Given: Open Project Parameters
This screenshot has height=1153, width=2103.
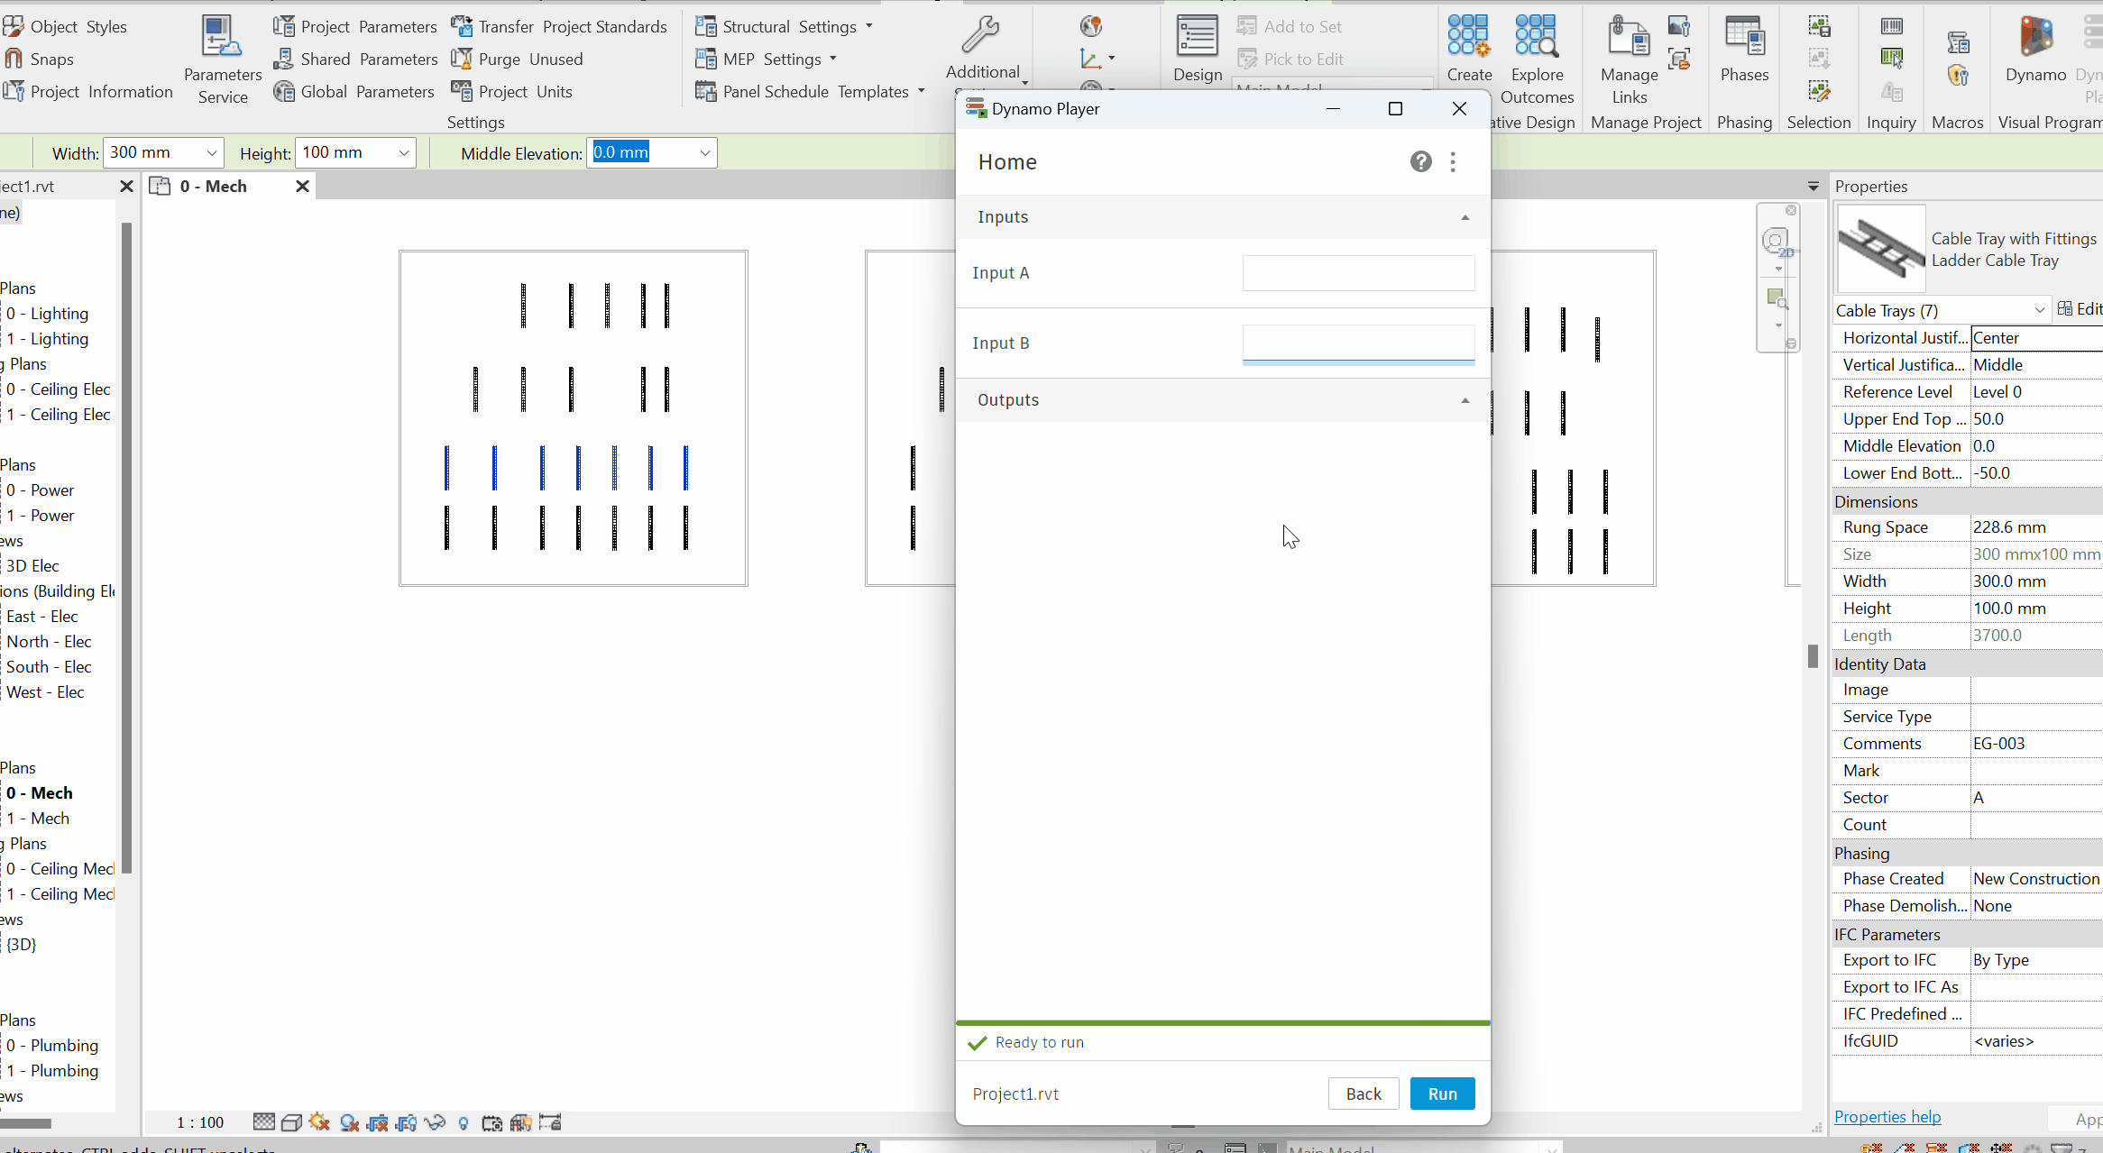Looking at the screenshot, I should [x=355, y=26].
